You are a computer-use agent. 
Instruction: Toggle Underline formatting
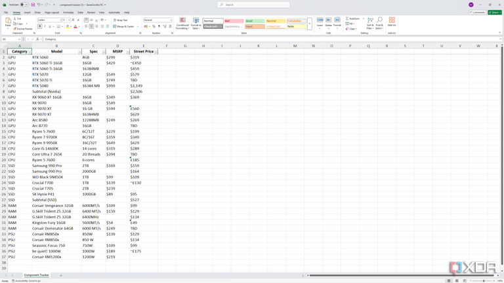49,26
